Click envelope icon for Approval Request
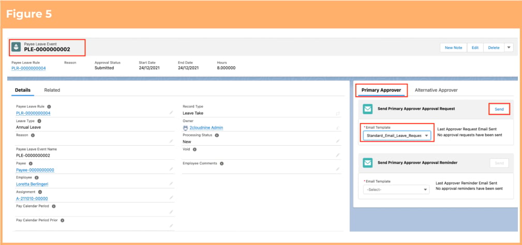The width and height of the screenshot is (522, 245). 367,109
